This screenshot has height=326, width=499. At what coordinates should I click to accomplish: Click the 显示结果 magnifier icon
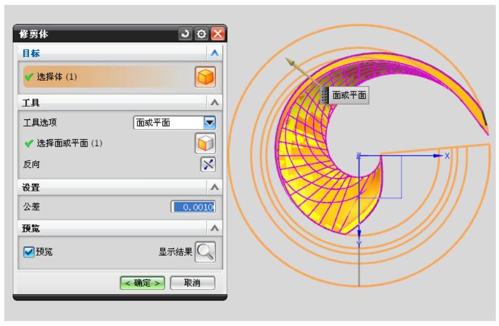pyautogui.click(x=205, y=252)
